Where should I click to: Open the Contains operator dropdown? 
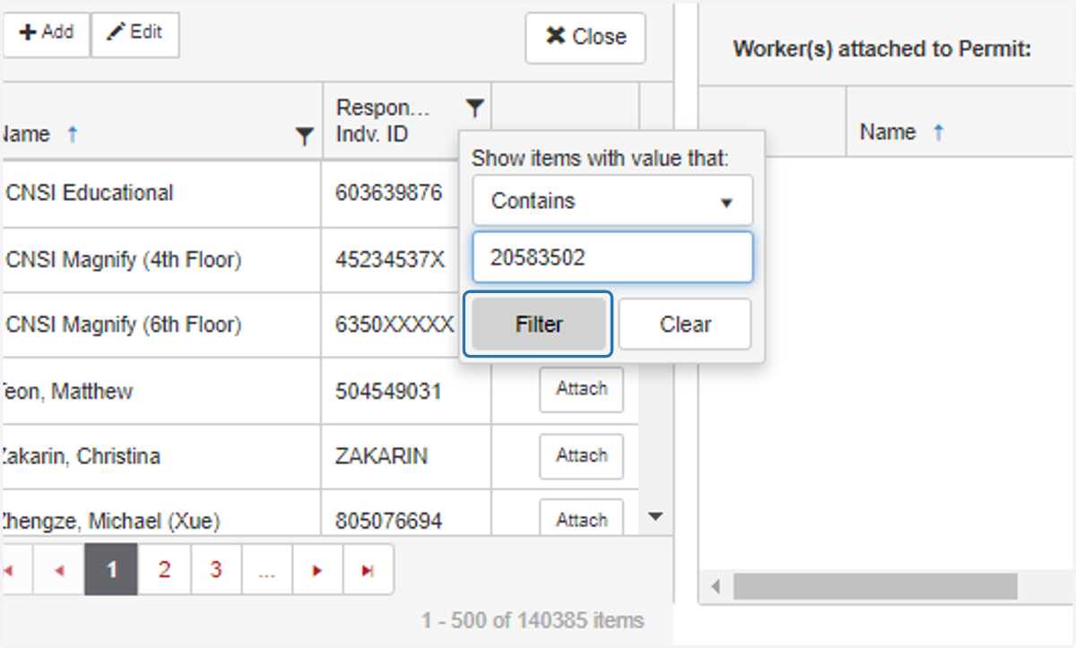(613, 201)
